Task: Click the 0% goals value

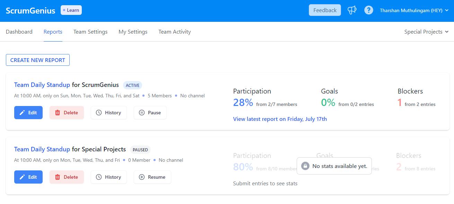Action: click(x=328, y=103)
